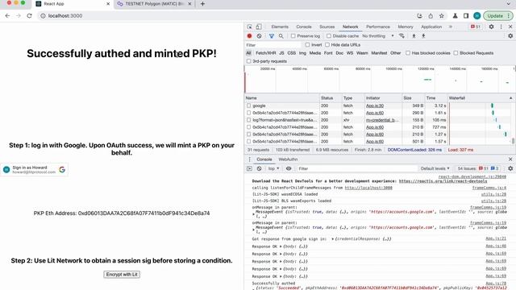Filter requests by Fetch/XHR
This screenshot has height=290, width=516.
tap(265, 53)
